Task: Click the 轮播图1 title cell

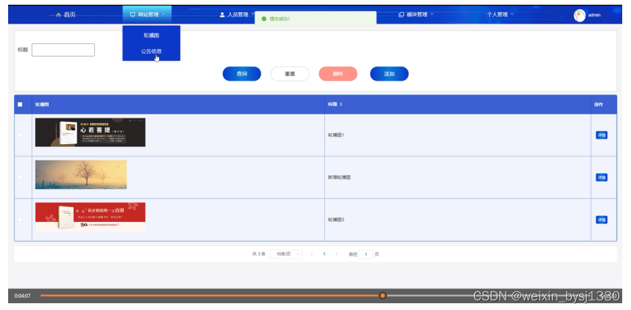Action: (x=336, y=135)
